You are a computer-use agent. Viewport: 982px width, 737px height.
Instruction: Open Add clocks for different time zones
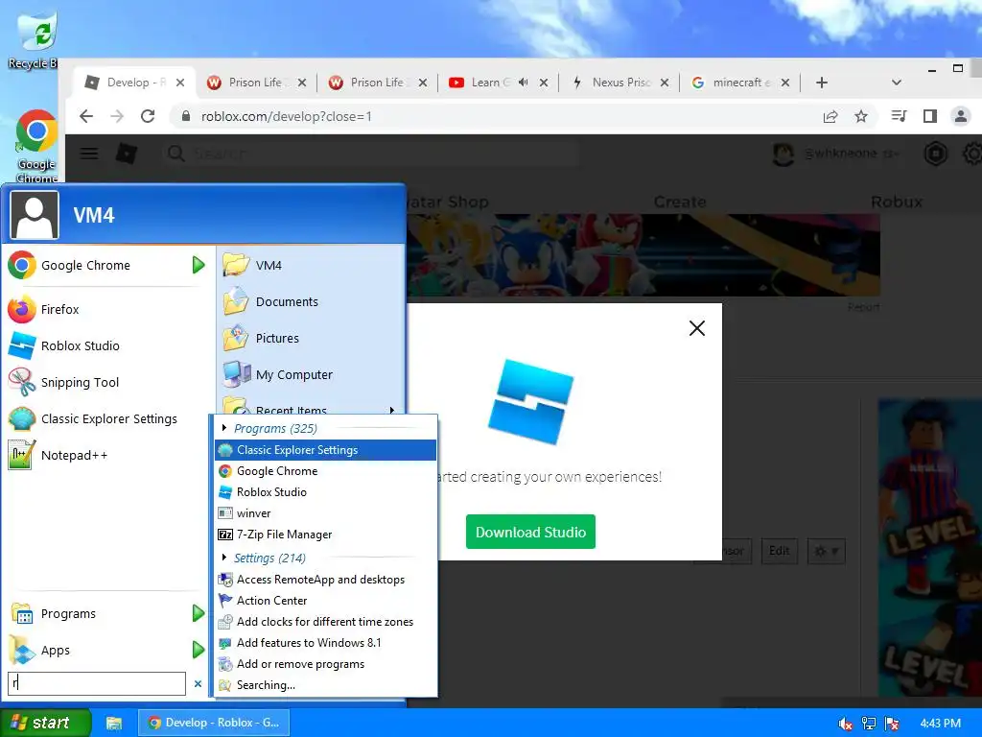[x=326, y=622]
